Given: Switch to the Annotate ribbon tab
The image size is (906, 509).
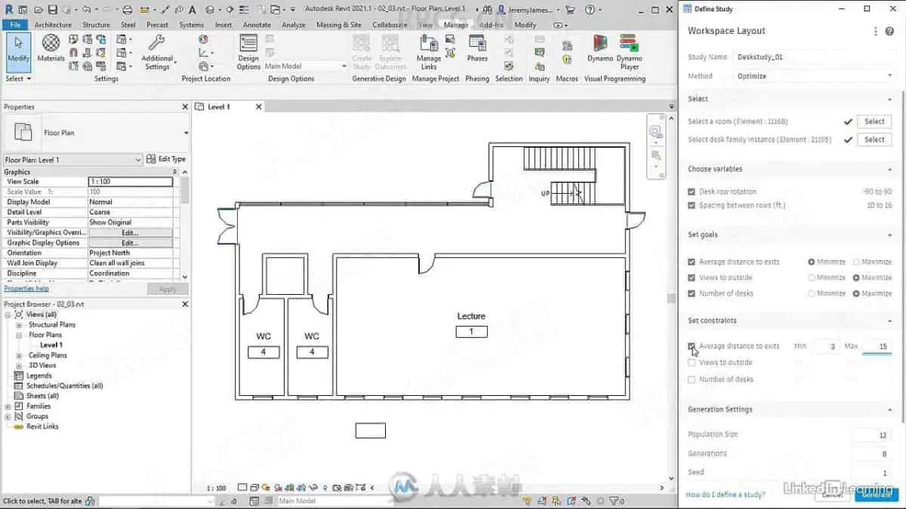Looking at the screenshot, I should point(256,25).
